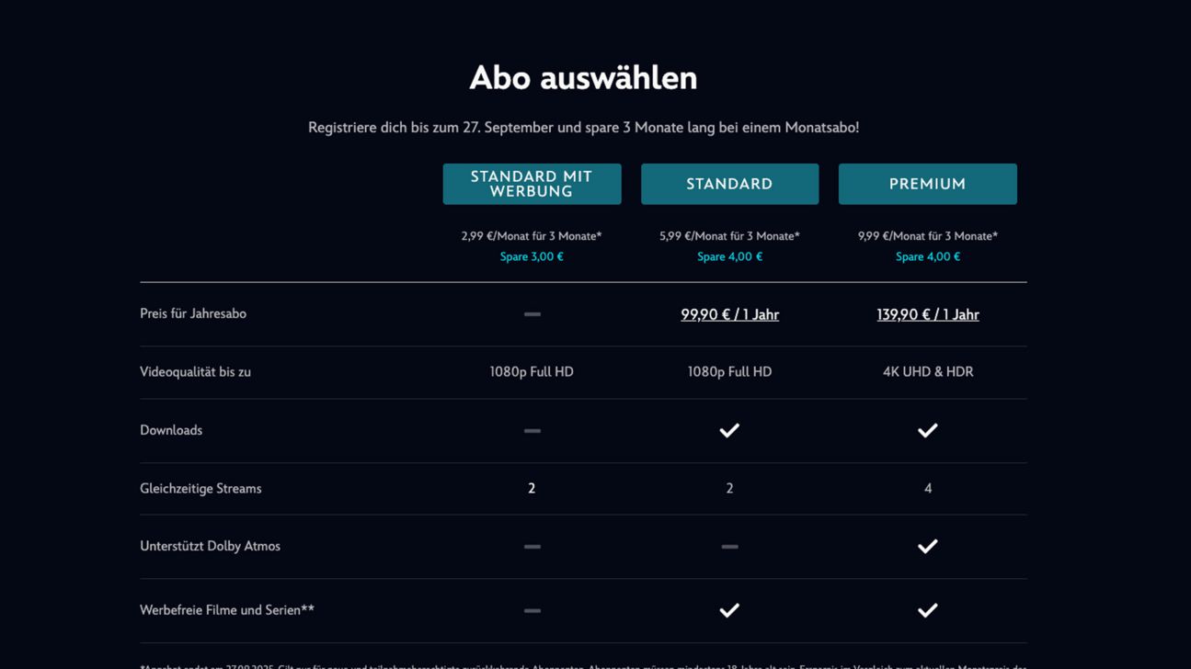
Task: Click the ad-free checkmark under Standard
Action: click(729, 610)
